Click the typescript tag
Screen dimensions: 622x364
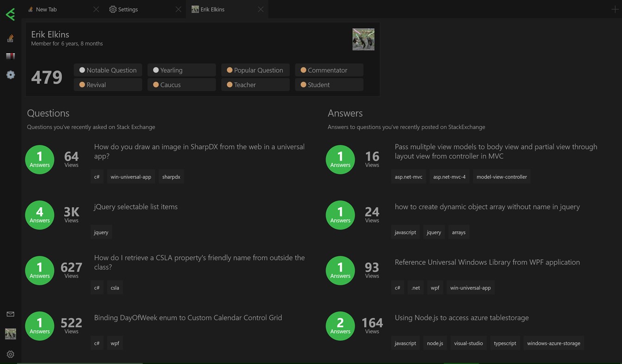(x=504, y=343)
